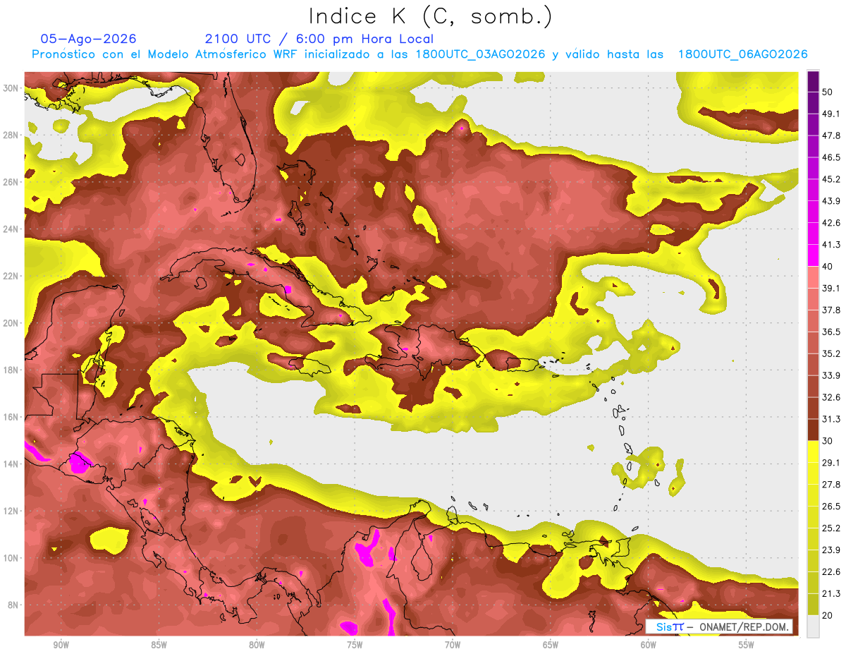Click the color bar label '41.3'
Screen dimensions: 846x654
click(831, 245)
